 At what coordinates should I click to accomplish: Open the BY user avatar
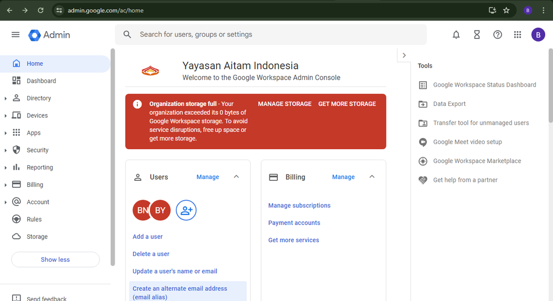(161, 210)
